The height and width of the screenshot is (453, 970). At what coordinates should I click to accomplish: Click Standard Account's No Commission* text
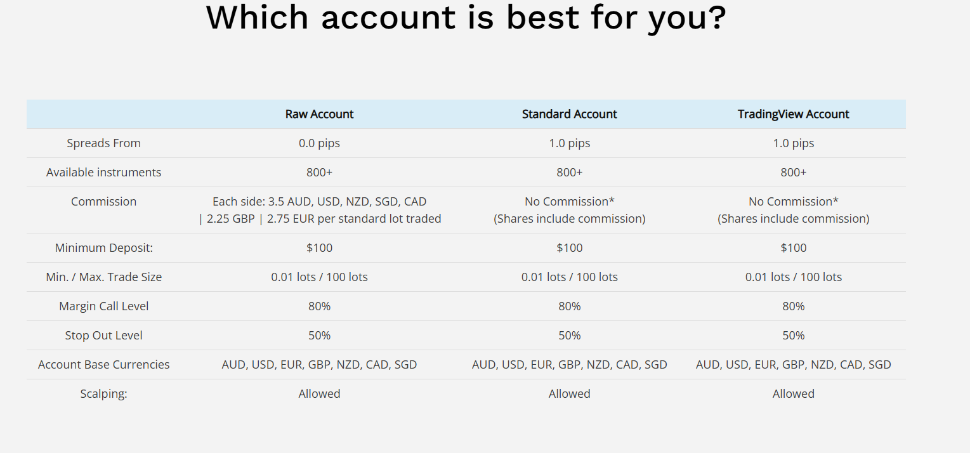tap(569, 202)
